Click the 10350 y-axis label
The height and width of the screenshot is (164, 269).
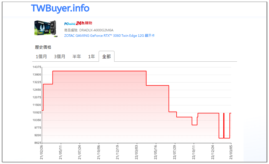click(x=37, y=120)
